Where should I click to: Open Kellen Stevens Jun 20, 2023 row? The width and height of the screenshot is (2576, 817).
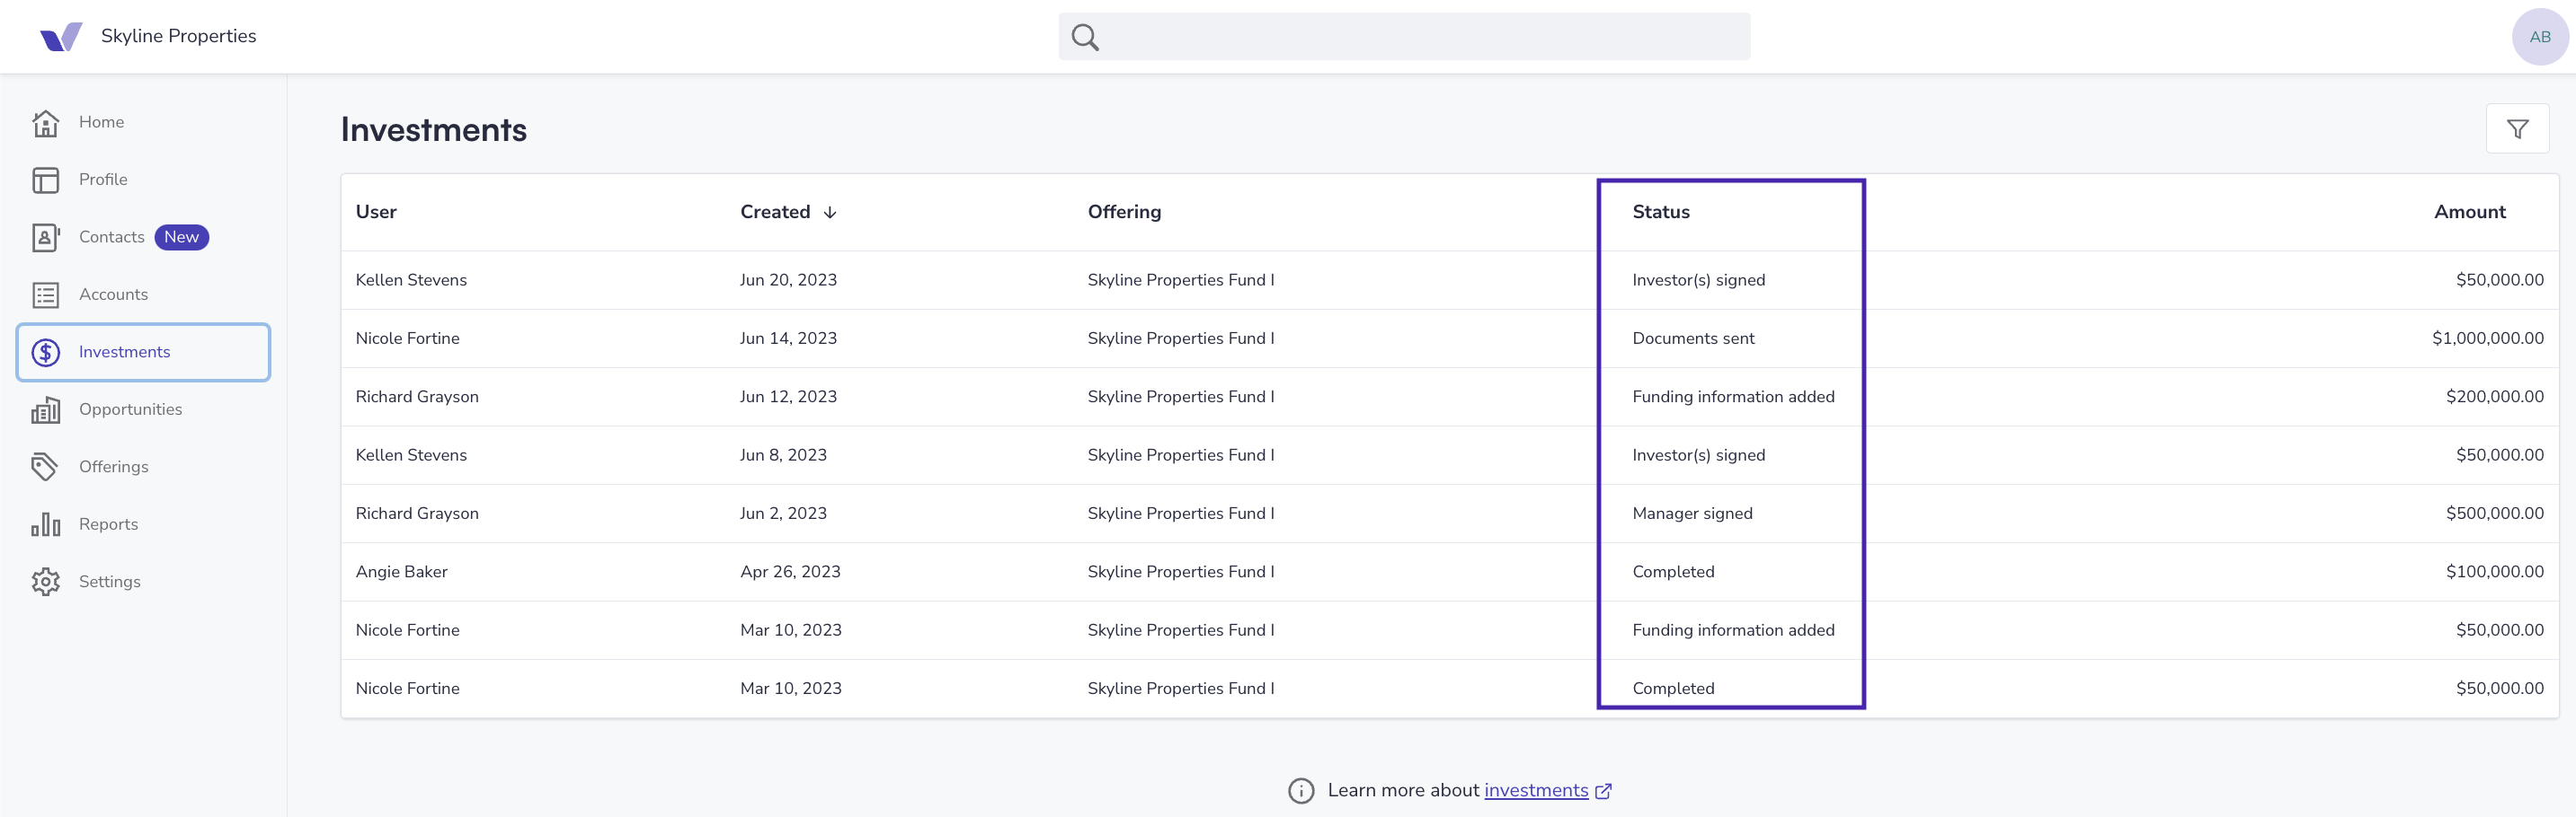point(1449,279)
